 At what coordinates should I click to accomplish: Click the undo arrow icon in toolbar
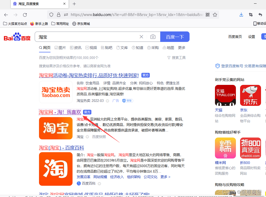point(260,15)
